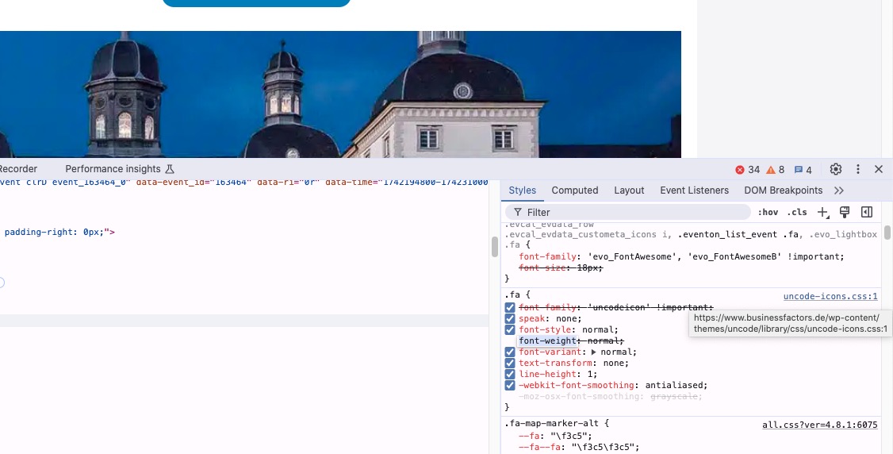Click the .eventon_list_event .fa selector text

pos(740,234)
